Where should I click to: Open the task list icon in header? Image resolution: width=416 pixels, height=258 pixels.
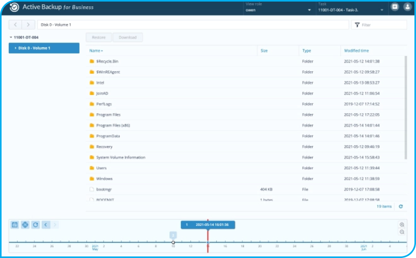click(x=395, y=7)
